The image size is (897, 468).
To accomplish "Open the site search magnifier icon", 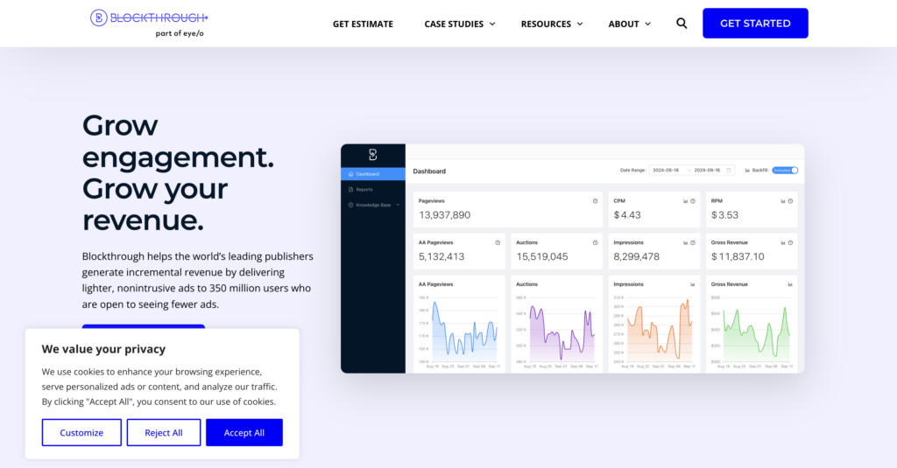I will 682,24.
